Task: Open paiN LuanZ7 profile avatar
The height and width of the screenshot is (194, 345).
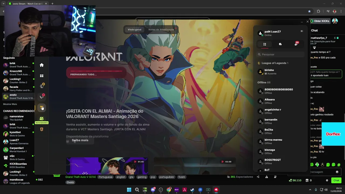Action: pos(260,33)
